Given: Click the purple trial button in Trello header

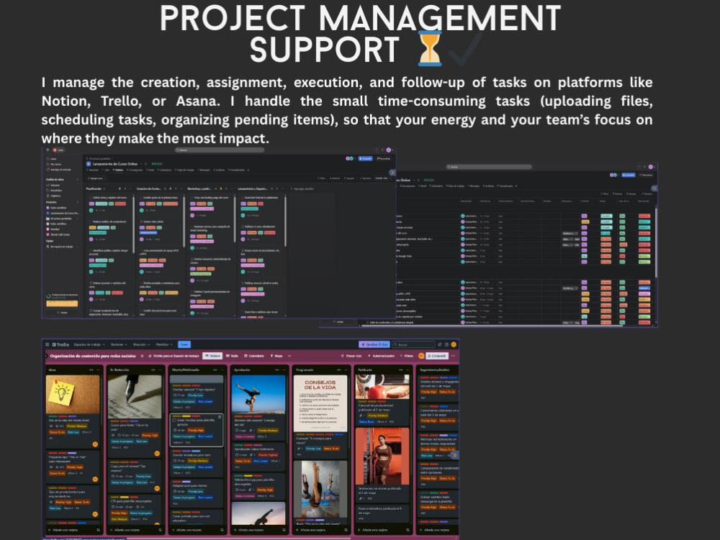Looking at the screenshot, I should pos(374,344).
